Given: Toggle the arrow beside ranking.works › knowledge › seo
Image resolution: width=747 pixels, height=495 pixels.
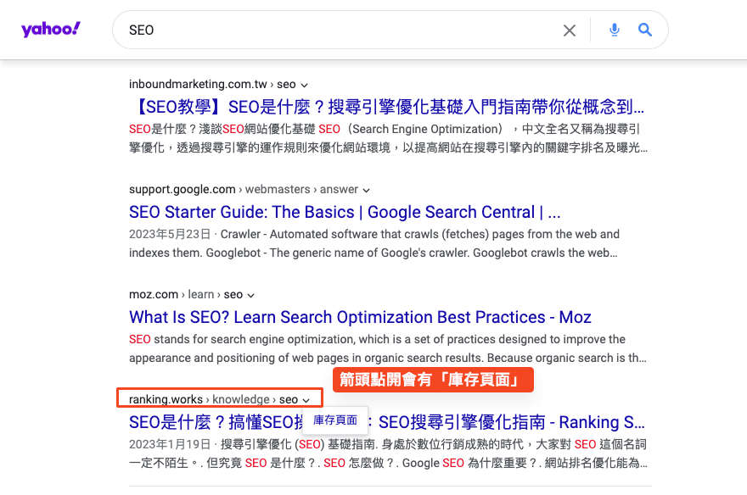Looking at the screenshot, I should pyautogui.click(x=306, y=400).
